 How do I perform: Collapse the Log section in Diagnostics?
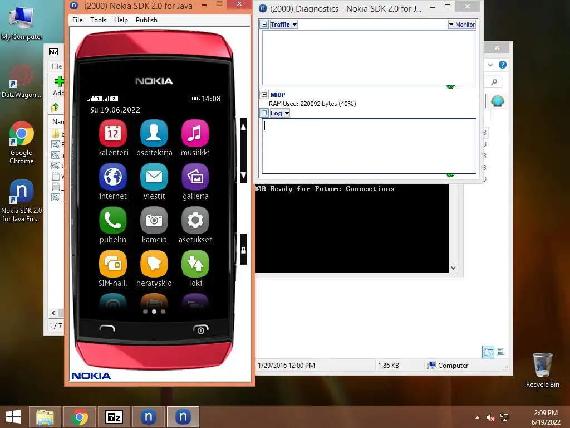click(264, 113)
